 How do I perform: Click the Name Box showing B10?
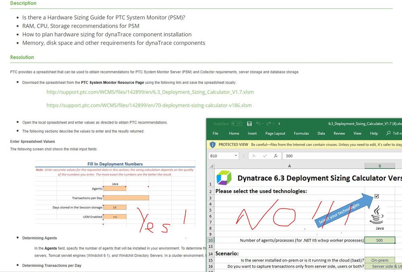221,156
